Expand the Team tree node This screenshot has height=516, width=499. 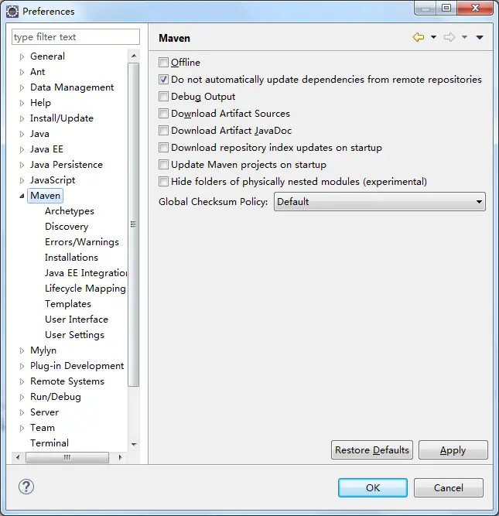click(x=22, y=428)
